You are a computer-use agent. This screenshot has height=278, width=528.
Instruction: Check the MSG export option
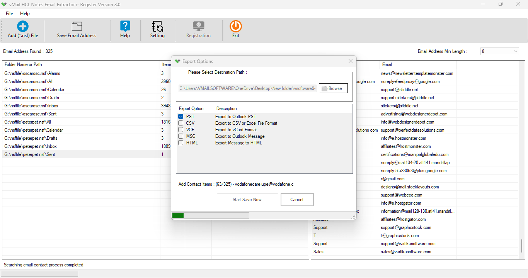(181, 136)
